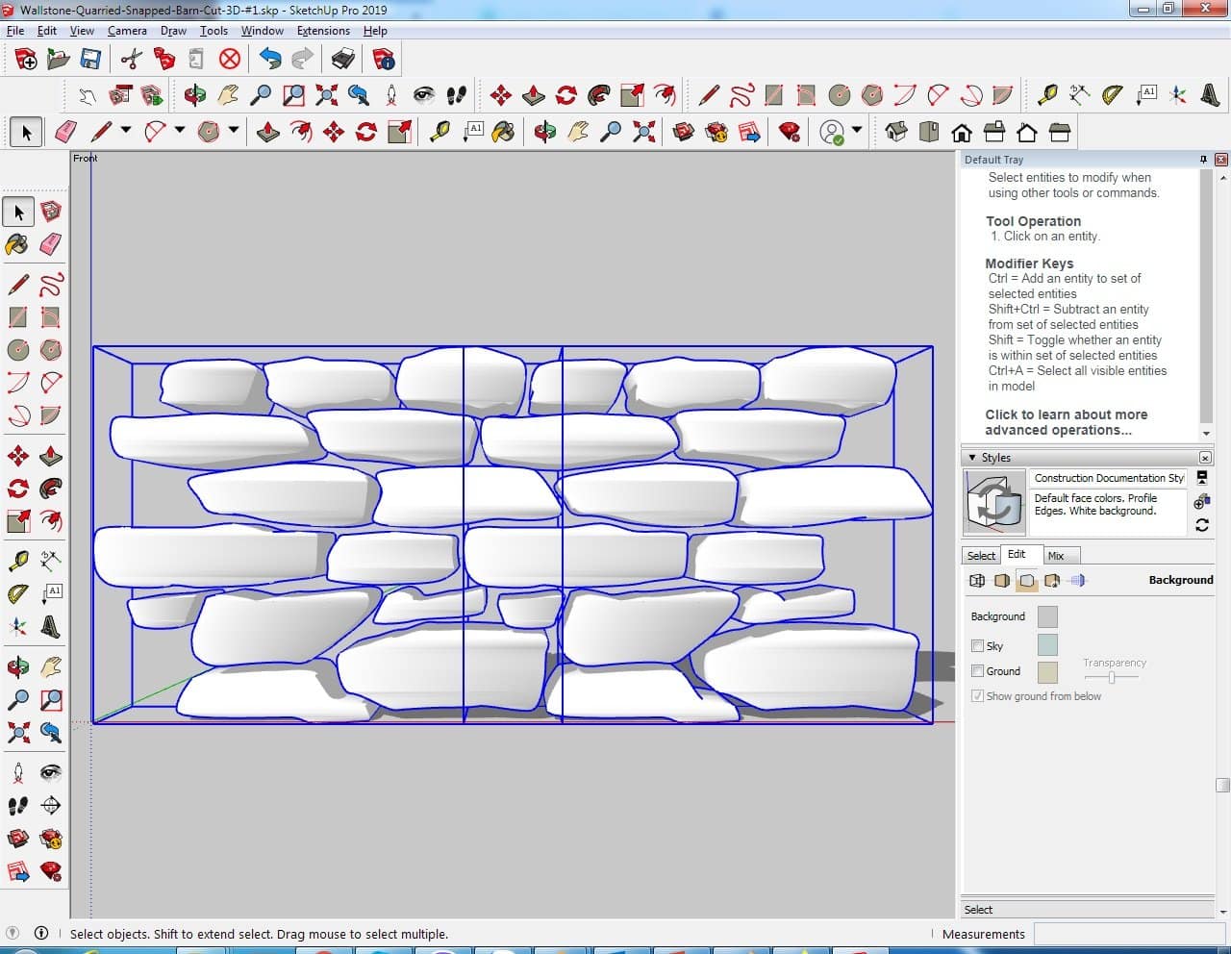
Task: Choose the Print icon in top toolbar
Action: [x=342, y=60]
